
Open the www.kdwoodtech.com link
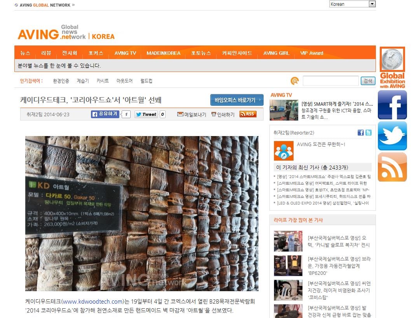pos(93,302)
